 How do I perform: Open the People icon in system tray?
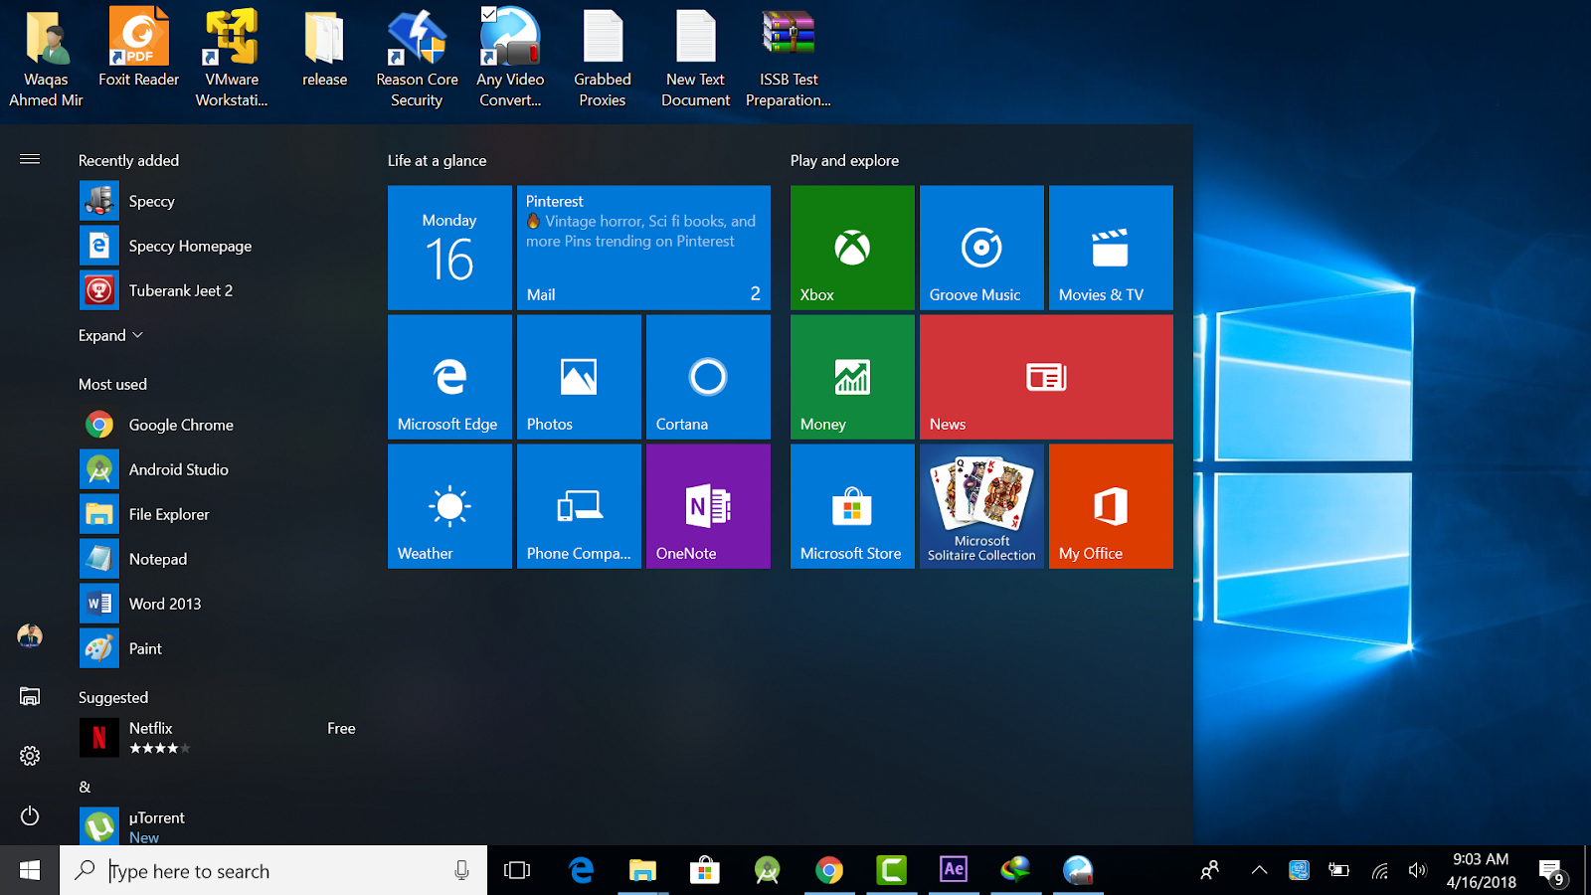pos(1209,870)
